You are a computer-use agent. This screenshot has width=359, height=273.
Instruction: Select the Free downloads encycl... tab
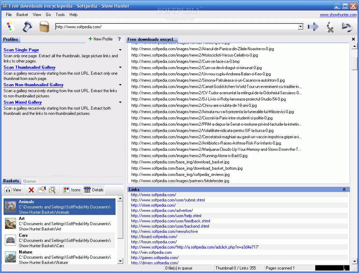click(152, 39)
